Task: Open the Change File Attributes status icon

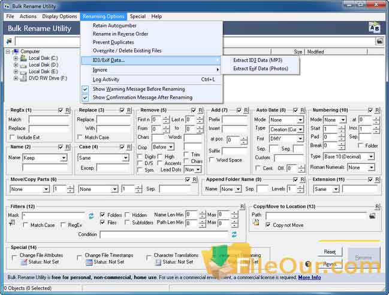Action: (x=24, y=262)
